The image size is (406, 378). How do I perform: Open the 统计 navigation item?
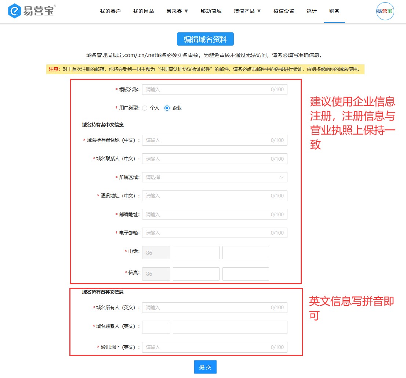point(311,11)
